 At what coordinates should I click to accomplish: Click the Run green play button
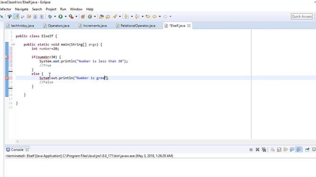click(x=60, y=16)
